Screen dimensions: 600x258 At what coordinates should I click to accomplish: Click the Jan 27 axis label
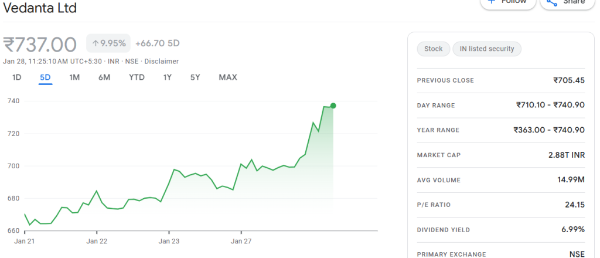241,242
